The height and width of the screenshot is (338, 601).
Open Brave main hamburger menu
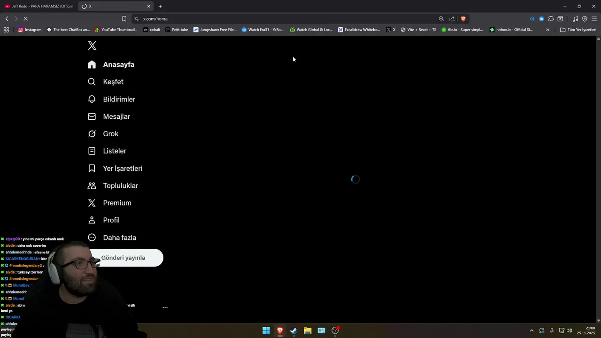(594, 19)
